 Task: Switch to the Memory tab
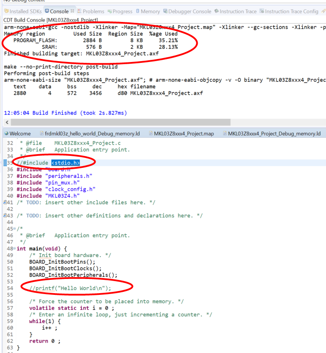(x=148, y=11)
